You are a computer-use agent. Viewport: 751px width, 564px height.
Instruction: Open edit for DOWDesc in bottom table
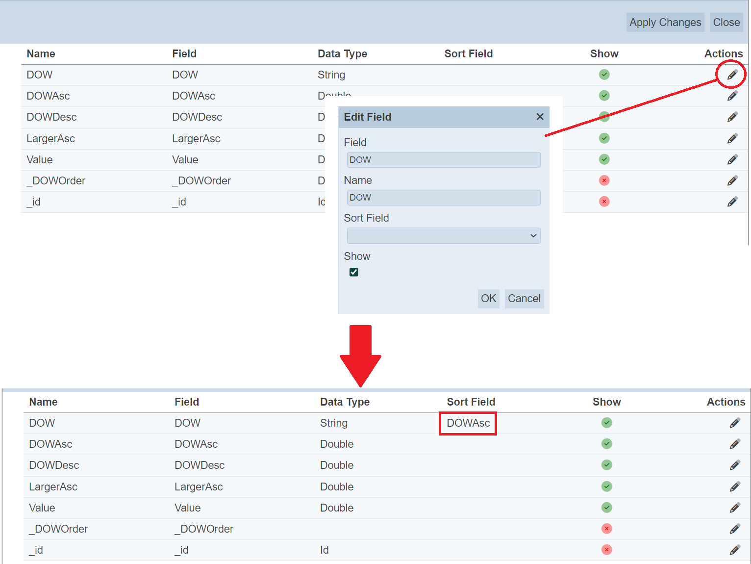point(734,465)
